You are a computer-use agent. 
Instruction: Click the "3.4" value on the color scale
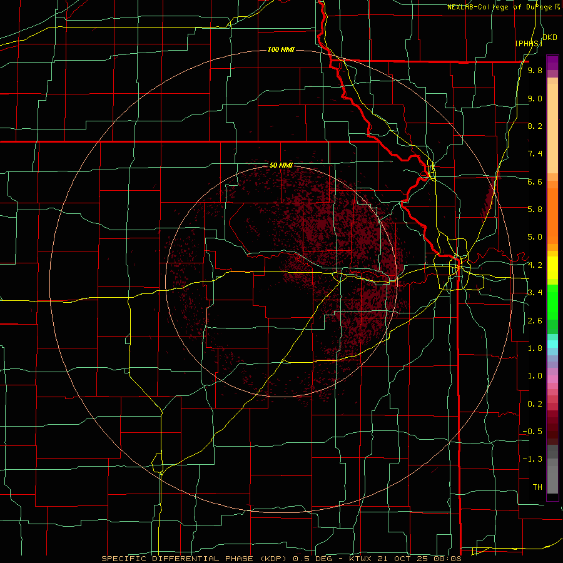coord(535,293)
